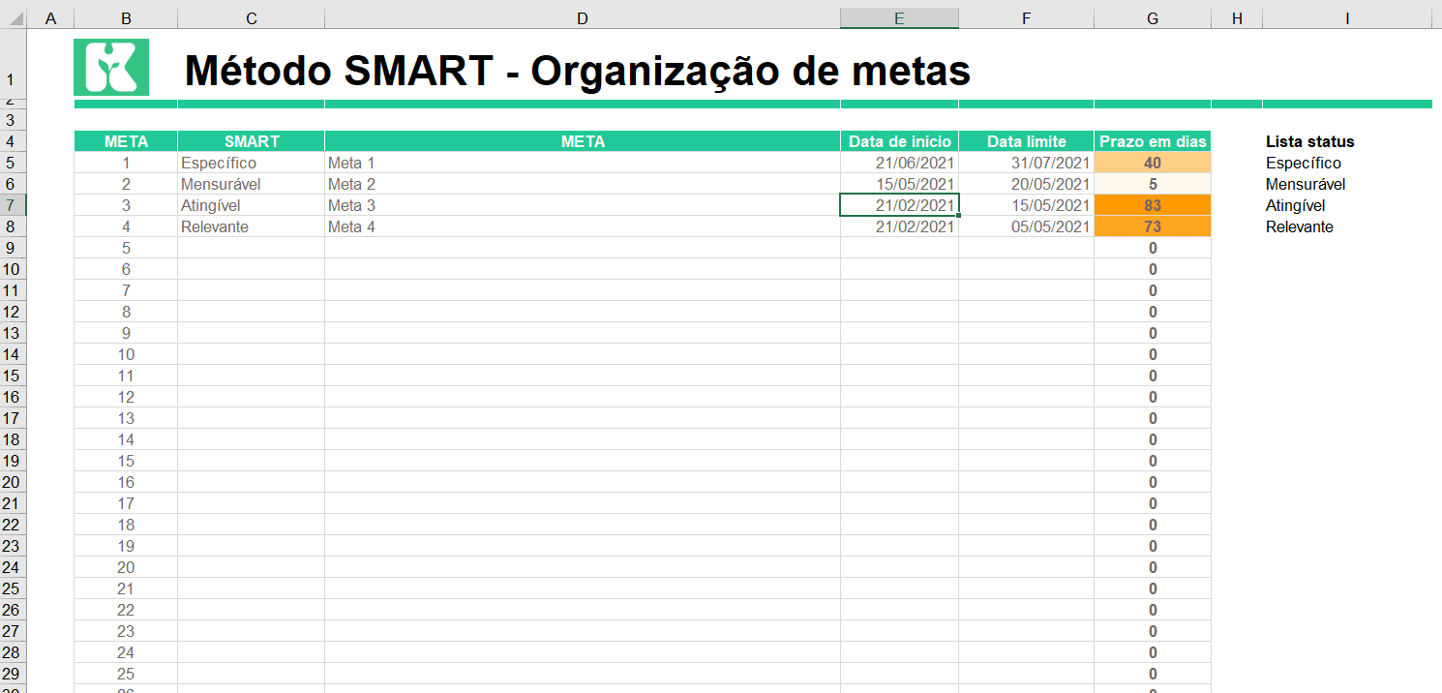The image size is (1442, 693).
Task: Select Mensurável in the status list
Action: click(1306, 184)
